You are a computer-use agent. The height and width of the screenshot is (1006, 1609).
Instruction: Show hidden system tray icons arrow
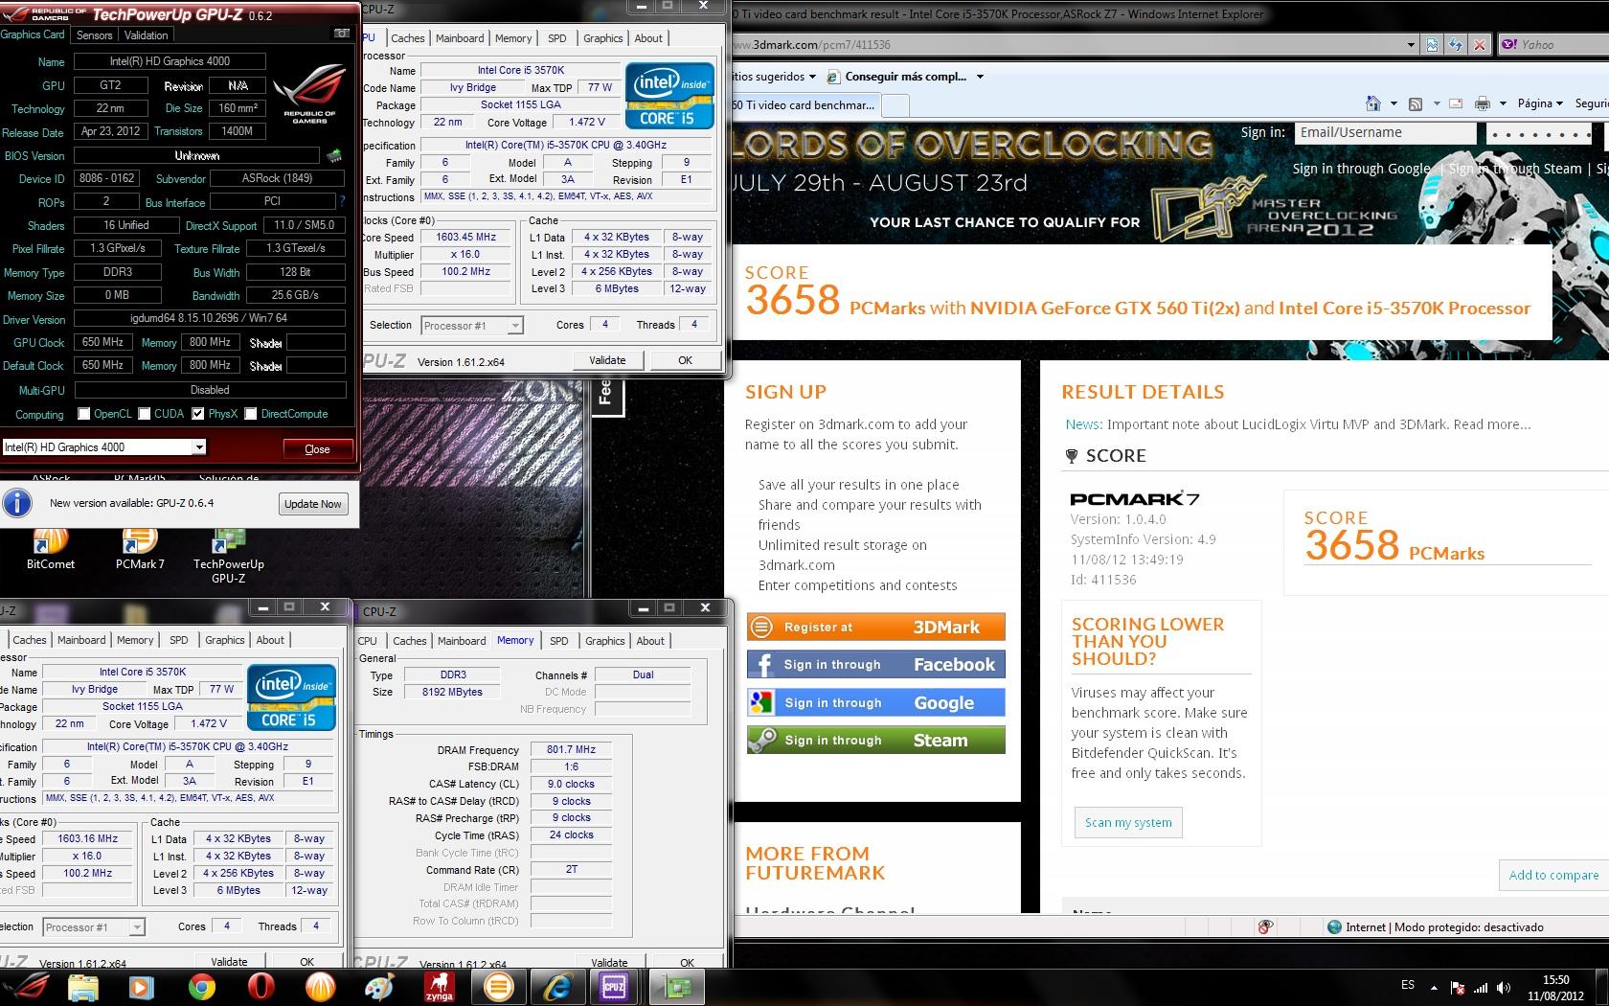point(1434,988)
